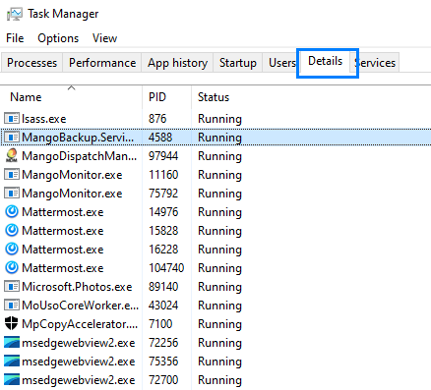The height and width of the screenshot is (390, 431).
Task: Click Mattermost icon in row PID 16228
Action: (12, 249)
